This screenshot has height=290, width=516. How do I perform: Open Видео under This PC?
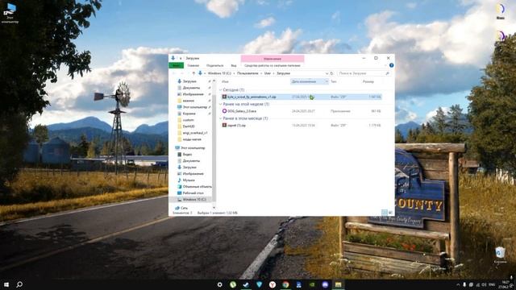point(187,154)
